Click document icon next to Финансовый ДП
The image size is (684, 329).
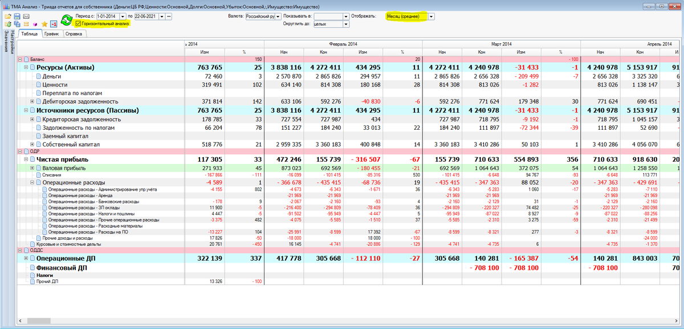[31, 267]
